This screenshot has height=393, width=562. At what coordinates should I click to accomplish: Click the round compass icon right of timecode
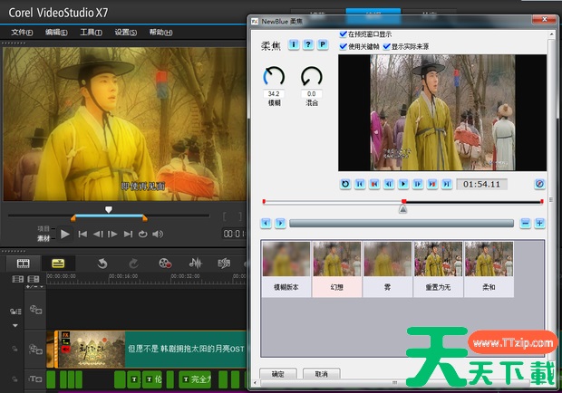(539, 184)
